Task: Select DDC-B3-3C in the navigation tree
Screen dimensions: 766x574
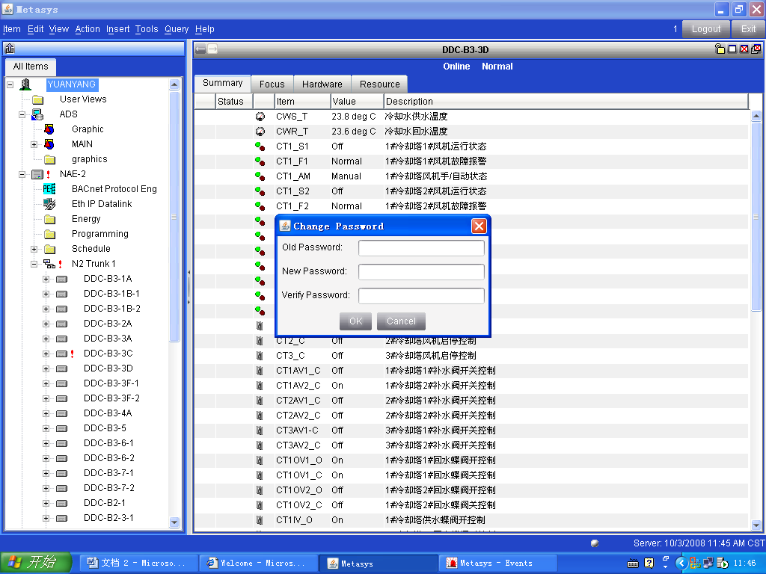Action: coord(108,354)
